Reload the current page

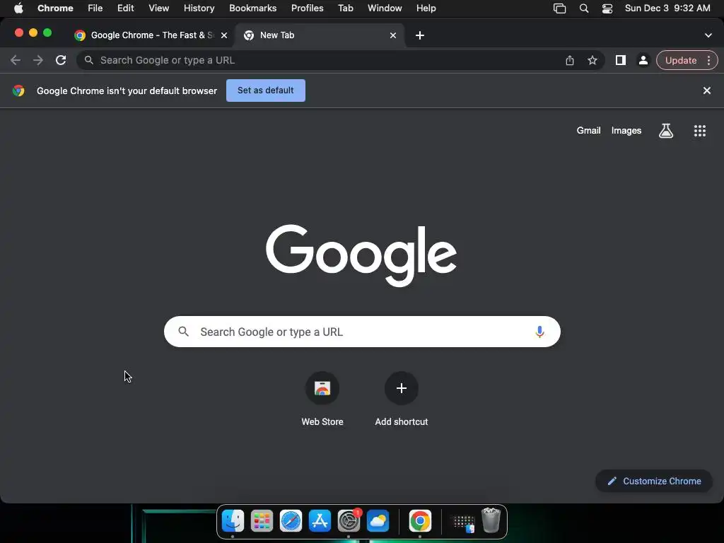(61, 60)
